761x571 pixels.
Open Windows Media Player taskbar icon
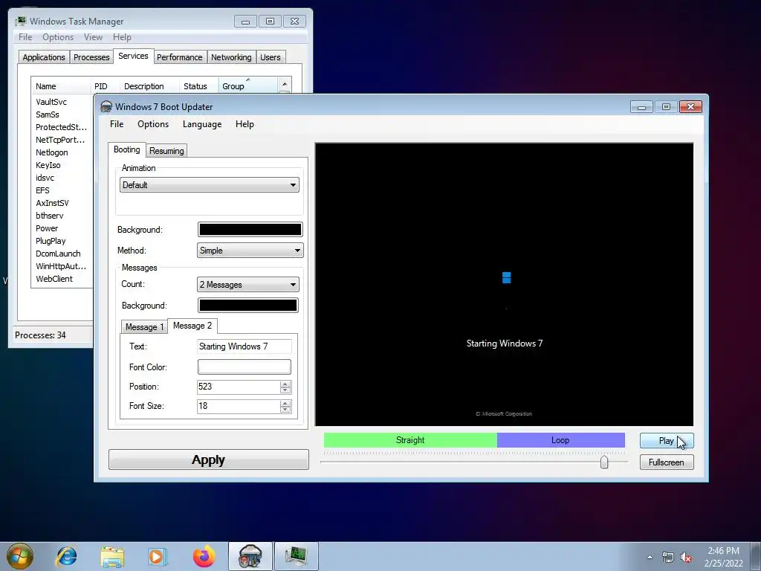click(157, 556)
